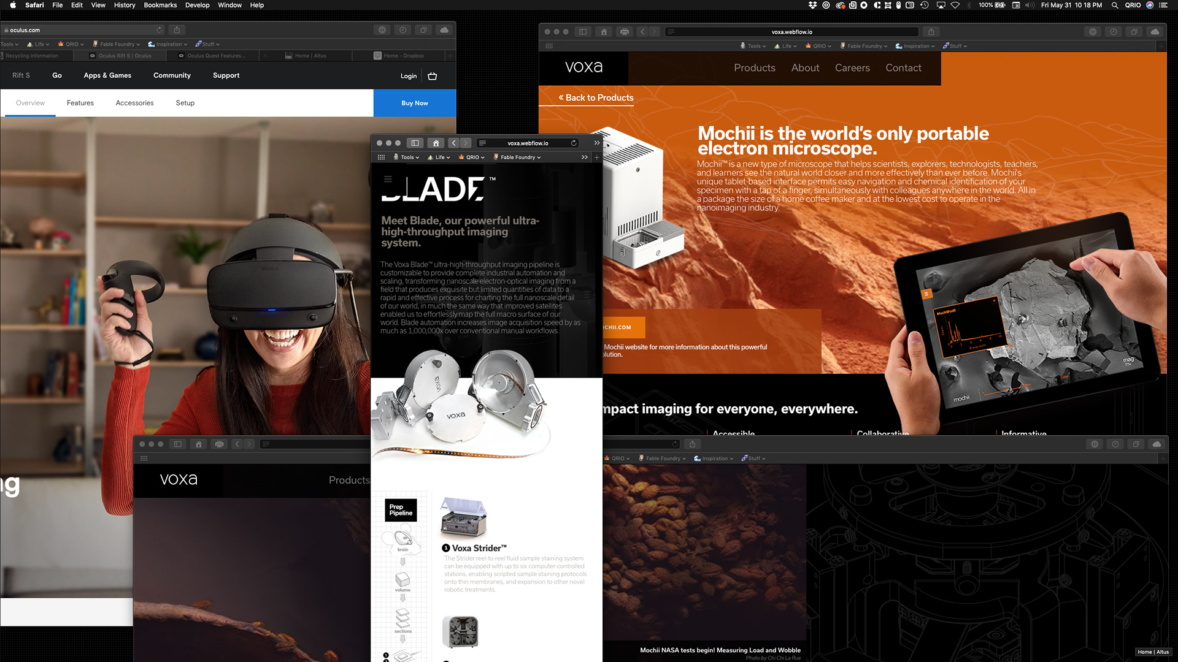Click the Buy Now button
This screenshot has width=1178, height=662.
pyautogui.click(x=415, y=103)
